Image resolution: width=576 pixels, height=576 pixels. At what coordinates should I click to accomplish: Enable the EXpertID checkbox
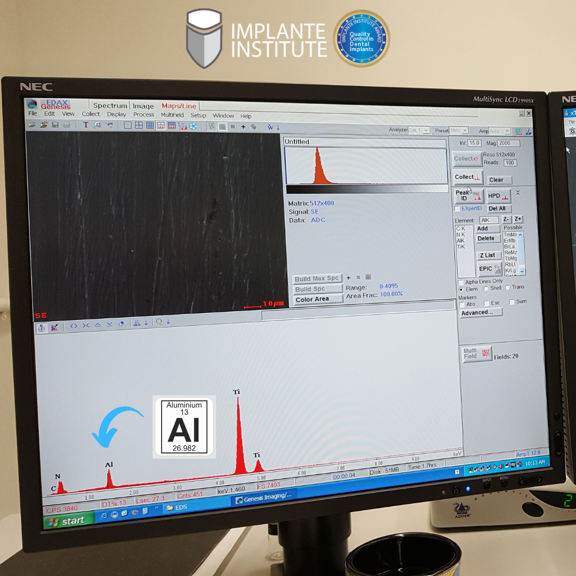[457, 209]
